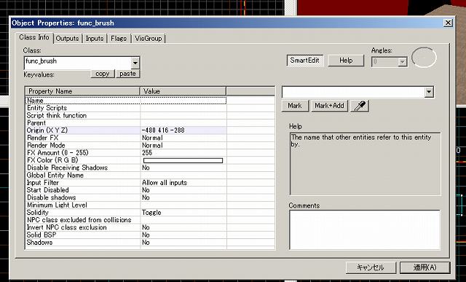This screenshot has height=282, width=466.
Task: Close the Object Properties dialog
Action: 448,23
